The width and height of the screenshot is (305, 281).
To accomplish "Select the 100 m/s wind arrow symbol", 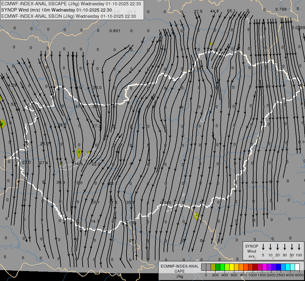I will 299,247.
